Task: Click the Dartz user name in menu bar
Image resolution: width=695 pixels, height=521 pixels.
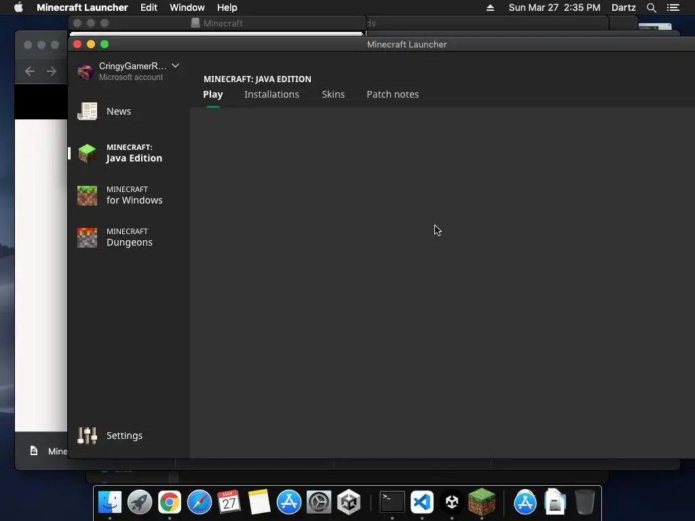Action: pyautogui.click(x=623, y=7)
